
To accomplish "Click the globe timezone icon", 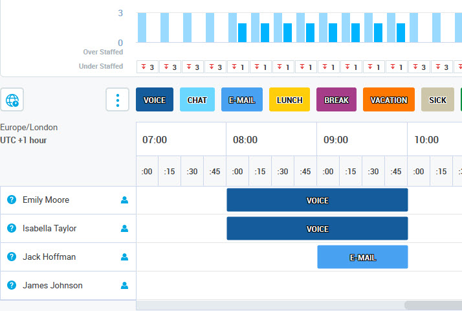I will (x=12, y=100).
